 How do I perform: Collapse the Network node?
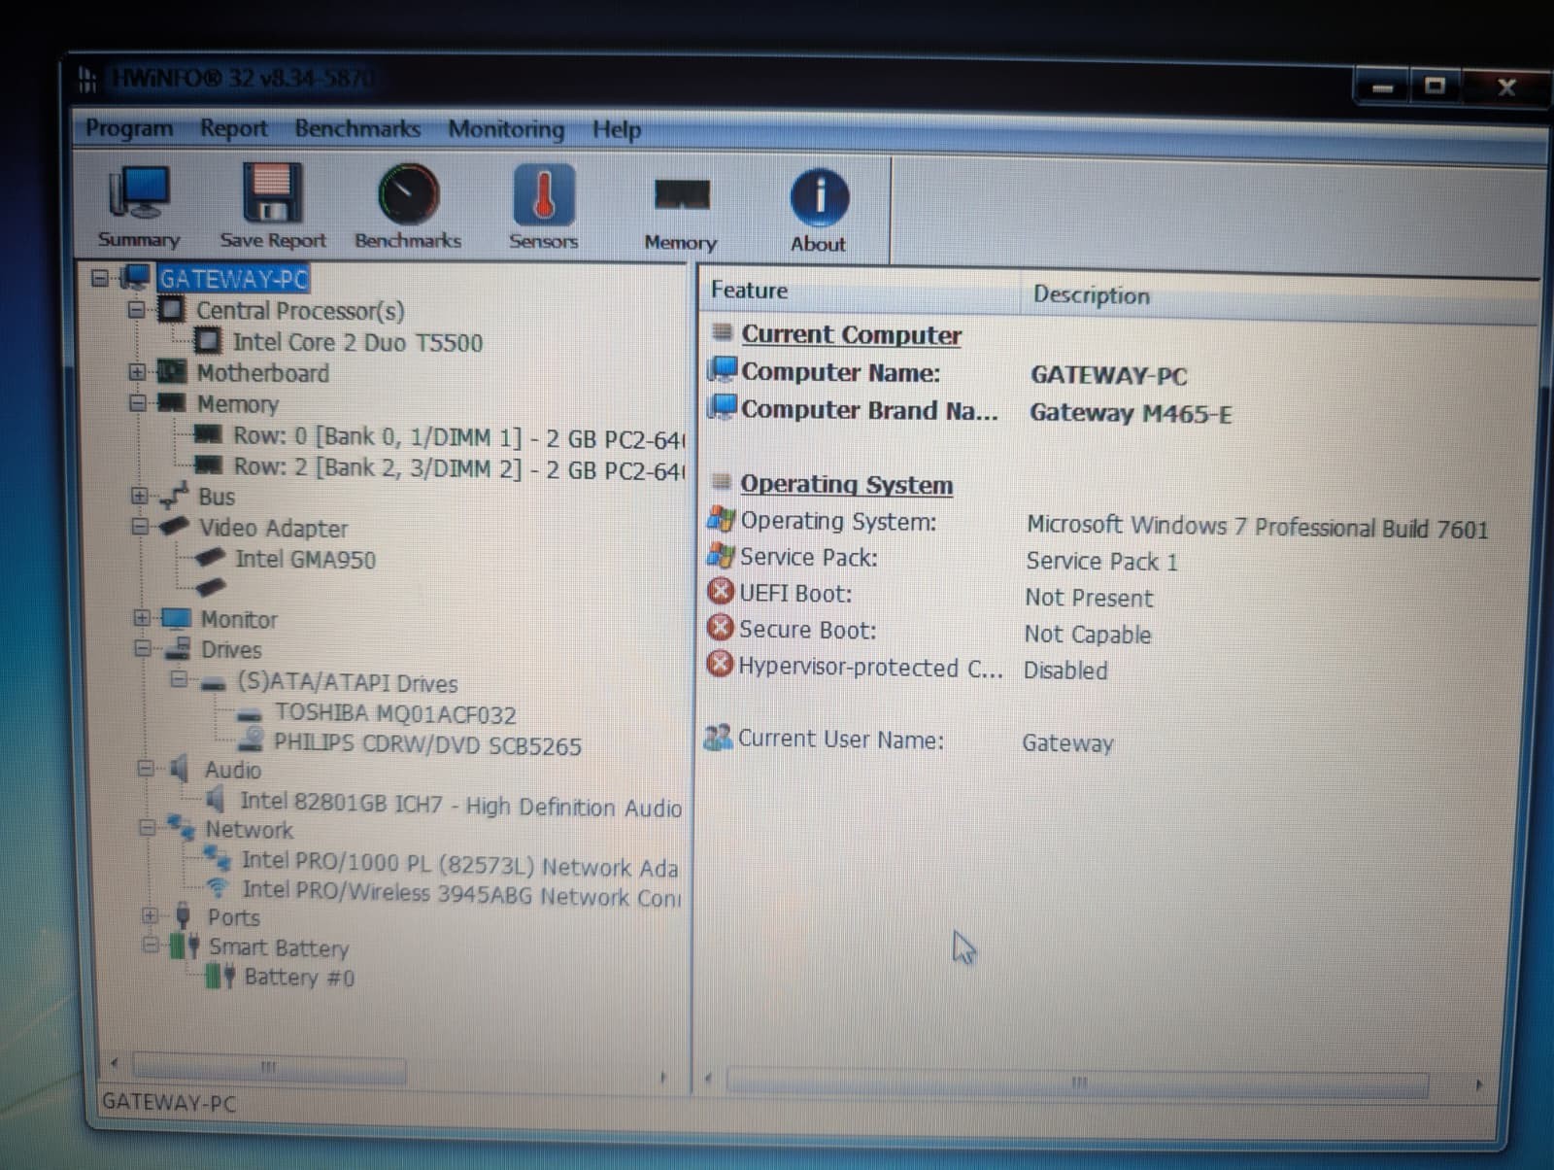[x=148, y=828]
